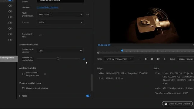Screen dimensions: 194x109
Task: Click the Ajustes avanzados heading
Action: tap(28, 68)
